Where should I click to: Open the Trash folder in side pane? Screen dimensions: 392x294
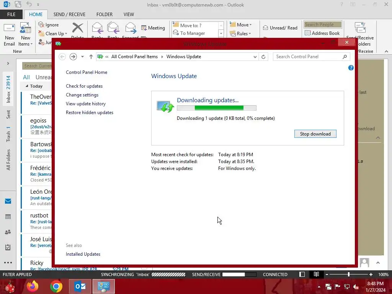(8, 134)
